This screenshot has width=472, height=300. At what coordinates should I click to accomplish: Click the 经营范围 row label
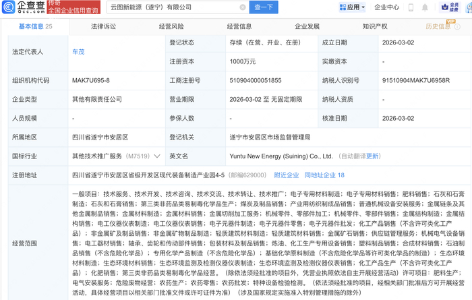click(25, 243)
